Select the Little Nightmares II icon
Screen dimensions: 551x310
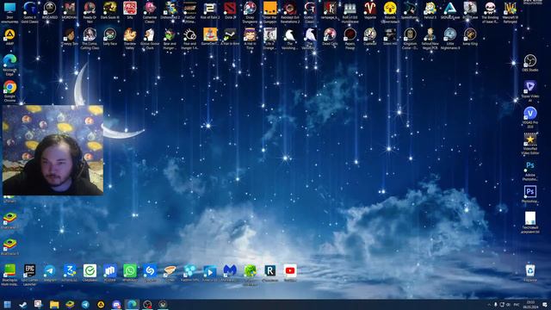tap(449, 38)
